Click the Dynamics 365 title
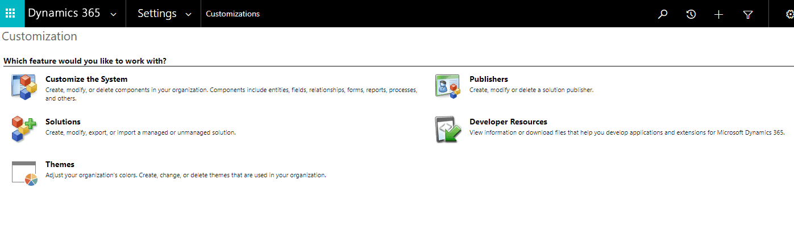 [64, 13]
